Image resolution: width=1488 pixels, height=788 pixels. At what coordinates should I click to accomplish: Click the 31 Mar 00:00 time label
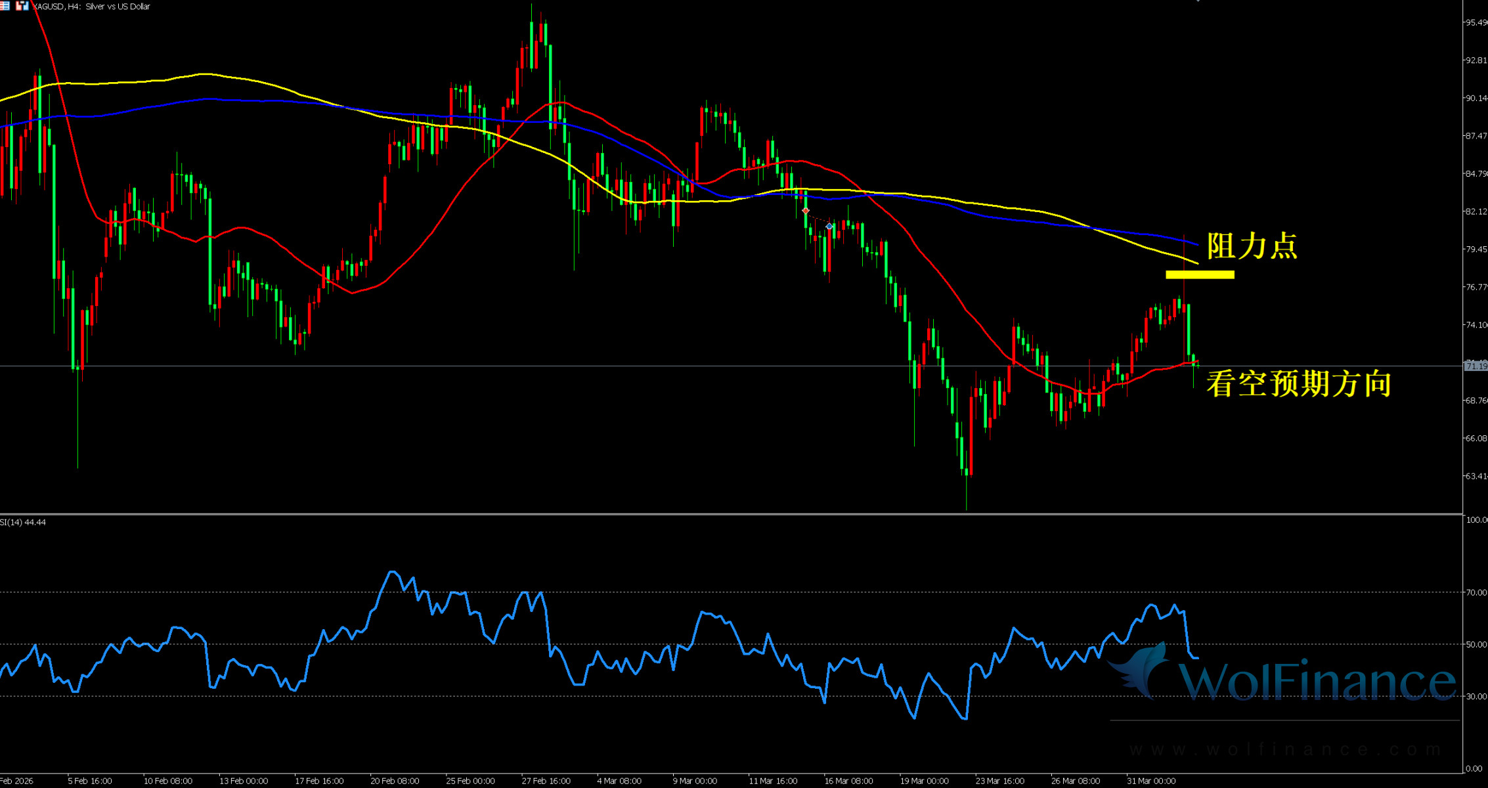coord(1151,781)
